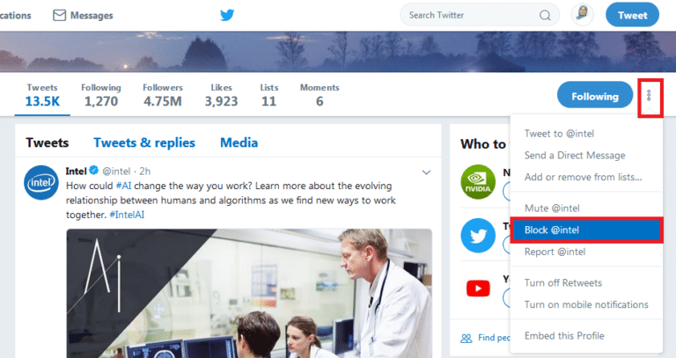Screen dimensions: 676x358
Task: Open the tweet's 2h timestamp
Action: [x=145, y=171]
